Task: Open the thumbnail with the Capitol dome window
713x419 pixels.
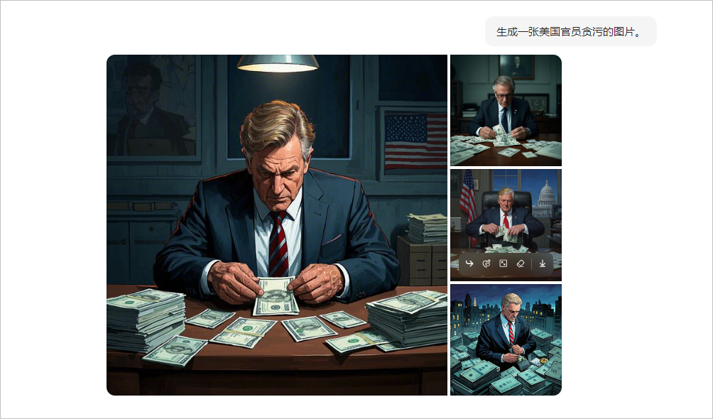Action: click(506, 225)
